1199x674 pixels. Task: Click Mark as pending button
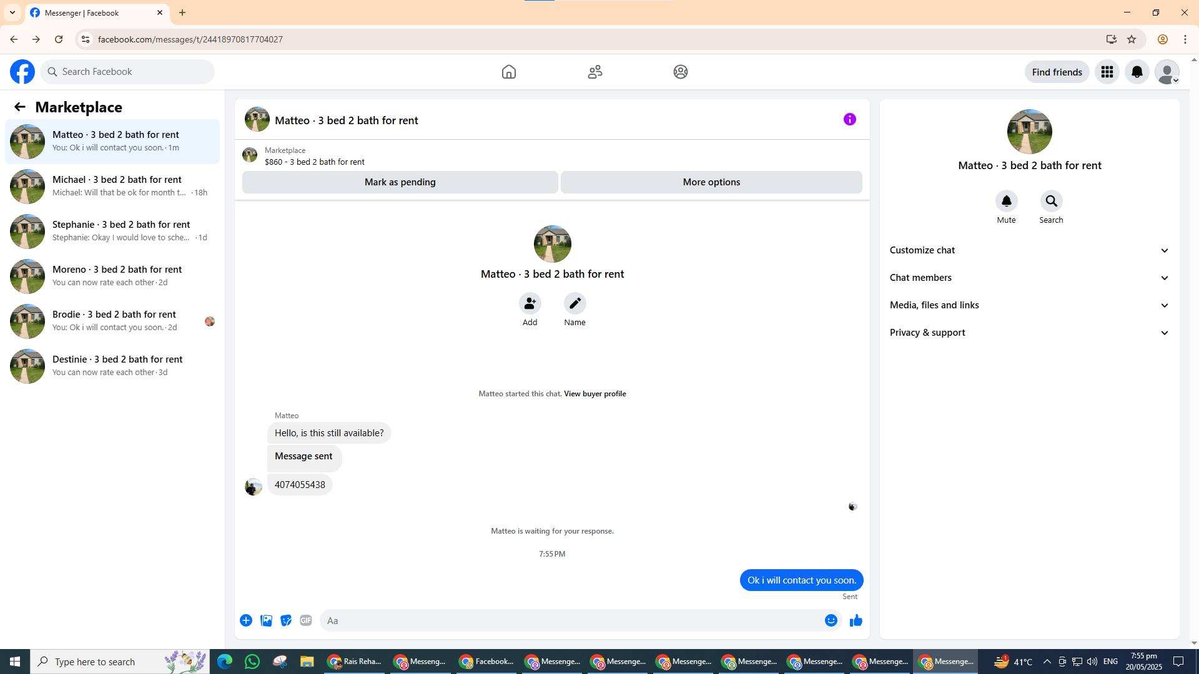(400, 182)
